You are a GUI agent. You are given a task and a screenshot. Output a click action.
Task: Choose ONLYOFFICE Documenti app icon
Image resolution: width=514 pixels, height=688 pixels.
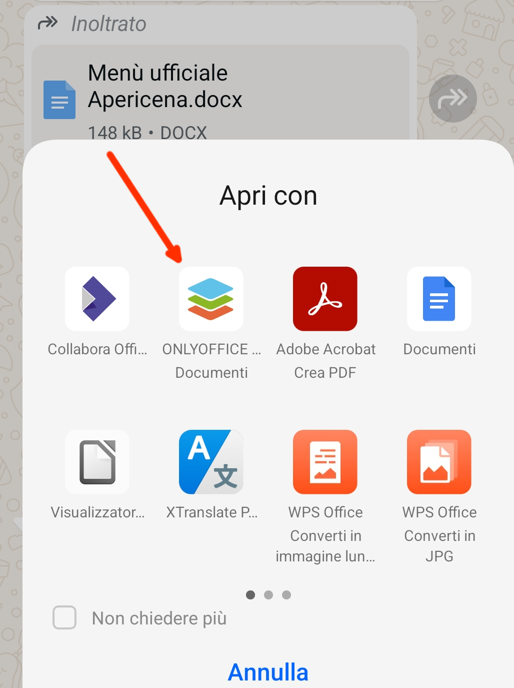(211, 299)
